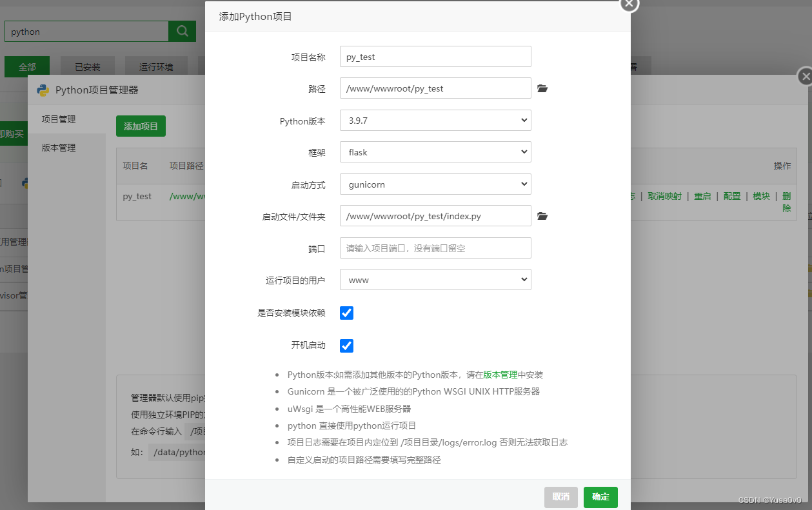Click the 项目名 column header
Image resolution: width=812 pixels, height=510 pixels.
point(135,166)
